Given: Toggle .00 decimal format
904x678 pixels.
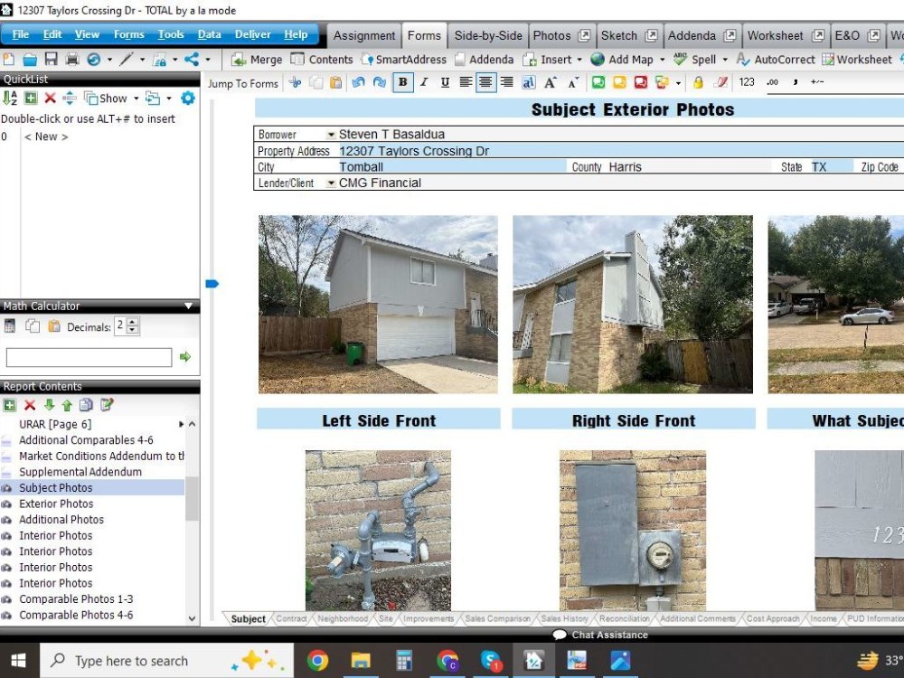Looking at the screenshot, I should [773, 82].
